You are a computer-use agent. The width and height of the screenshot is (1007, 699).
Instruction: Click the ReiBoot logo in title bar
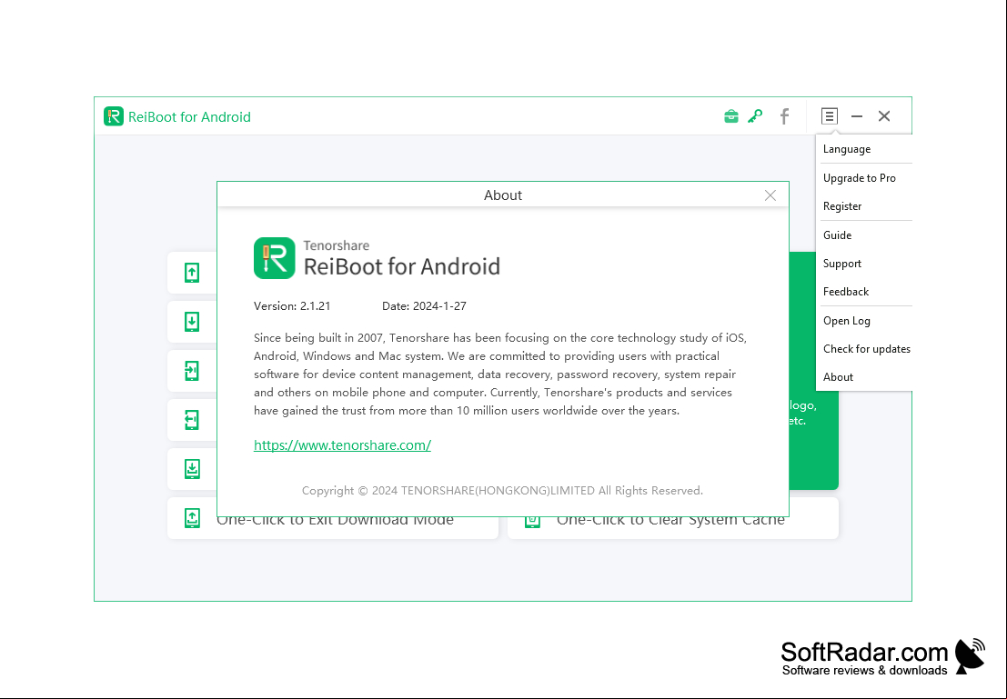point(114,116)
